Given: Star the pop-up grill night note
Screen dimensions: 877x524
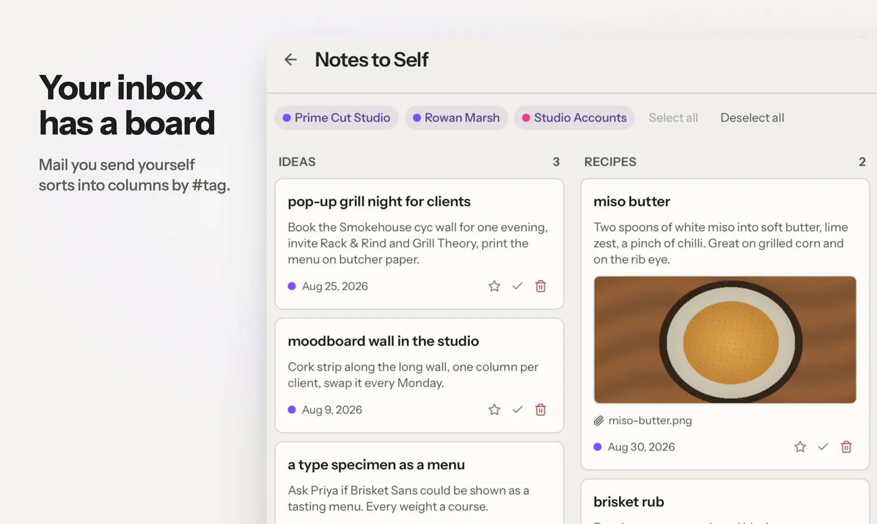Looking at the screenshot, I should pos(494,286).
